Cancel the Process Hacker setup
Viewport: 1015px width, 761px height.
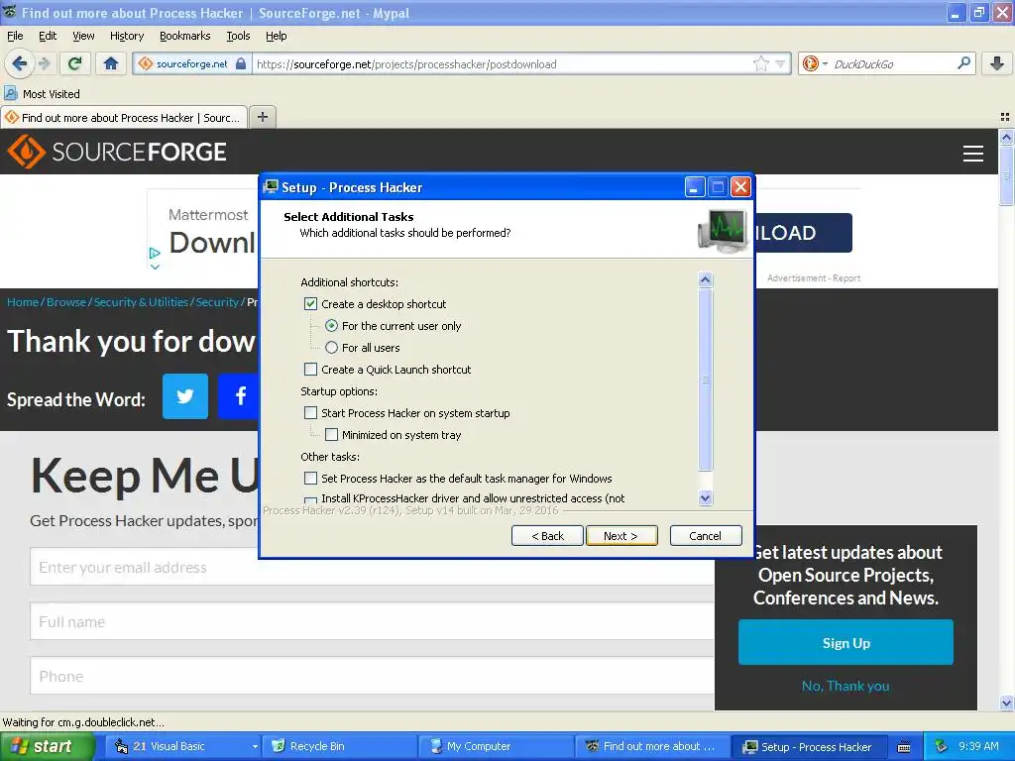[x=706, y=536]
